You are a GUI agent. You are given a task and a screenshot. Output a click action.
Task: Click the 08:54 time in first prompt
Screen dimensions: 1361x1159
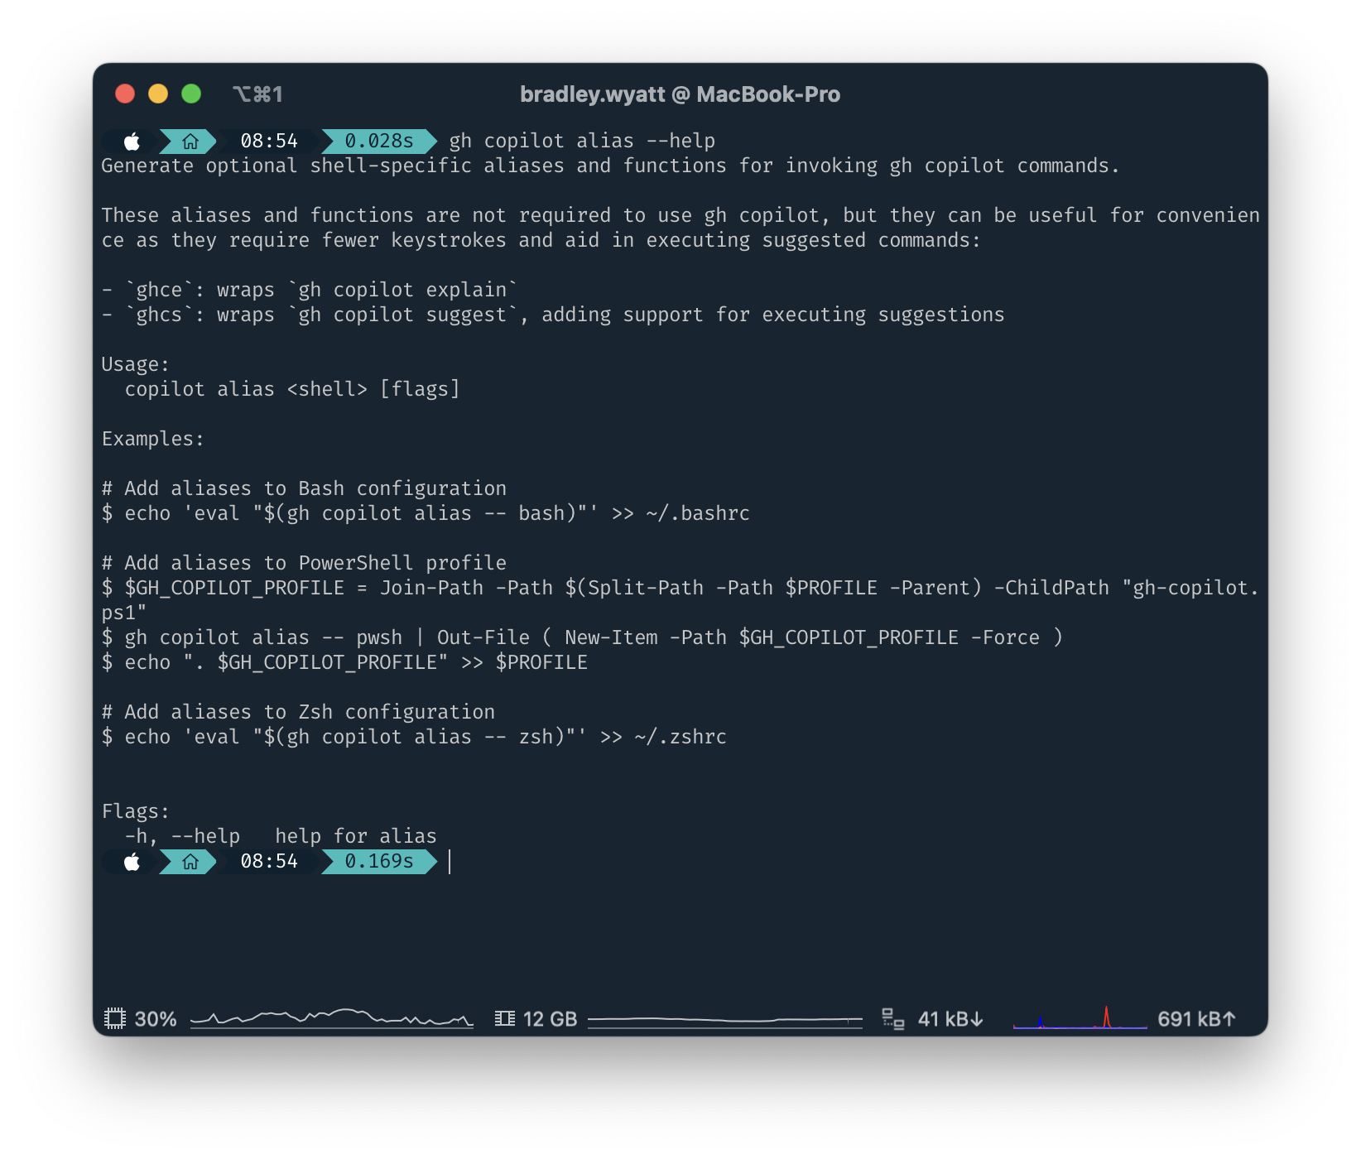[x=269, y=142]
